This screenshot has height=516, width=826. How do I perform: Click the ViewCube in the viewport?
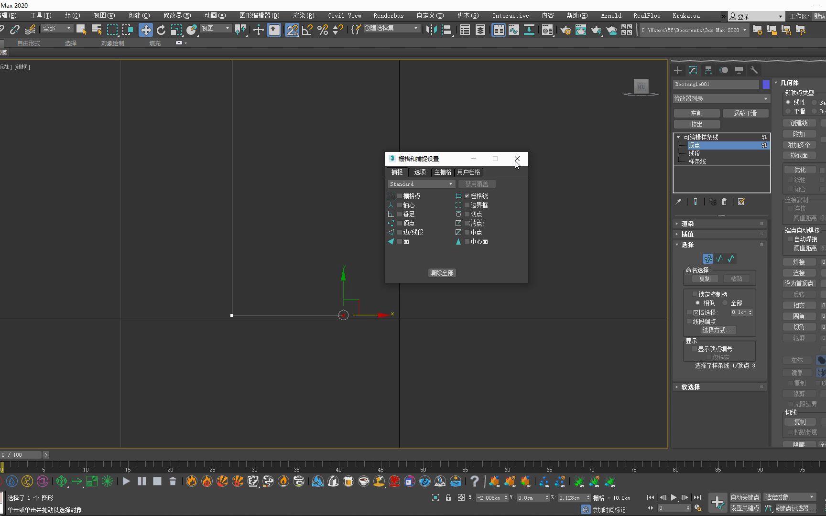coord(641,86)
